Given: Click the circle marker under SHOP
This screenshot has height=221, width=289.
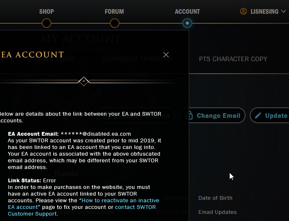Looking at the screenshot, I should pos(47,23).
